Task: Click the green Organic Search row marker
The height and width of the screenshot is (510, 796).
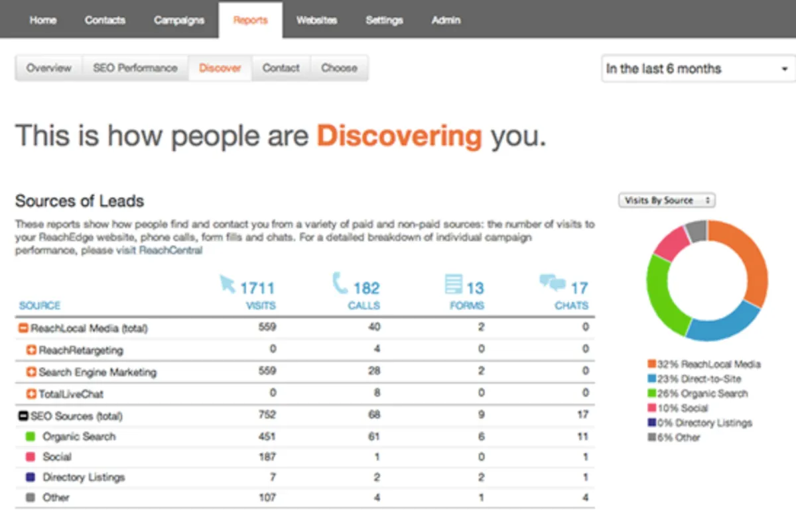Action: pos(31,436)
